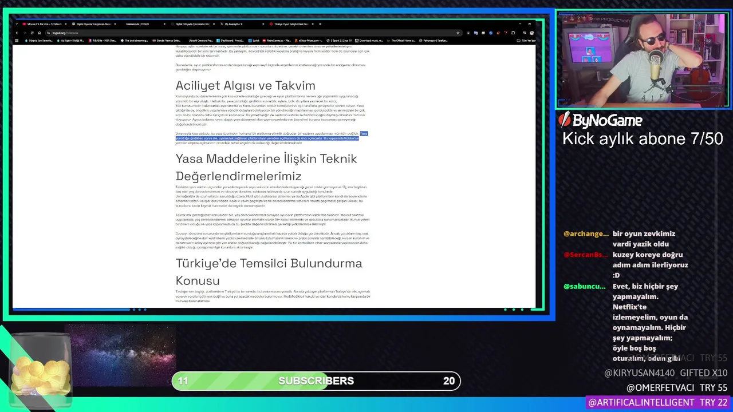Image resolution: width=733 pixels, height=412 pixels.
Task: Click @archange chat username
Action: (586, 234)
